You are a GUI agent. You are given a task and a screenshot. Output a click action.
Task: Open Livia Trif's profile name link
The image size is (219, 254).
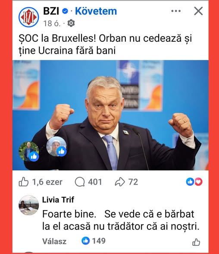58,200
